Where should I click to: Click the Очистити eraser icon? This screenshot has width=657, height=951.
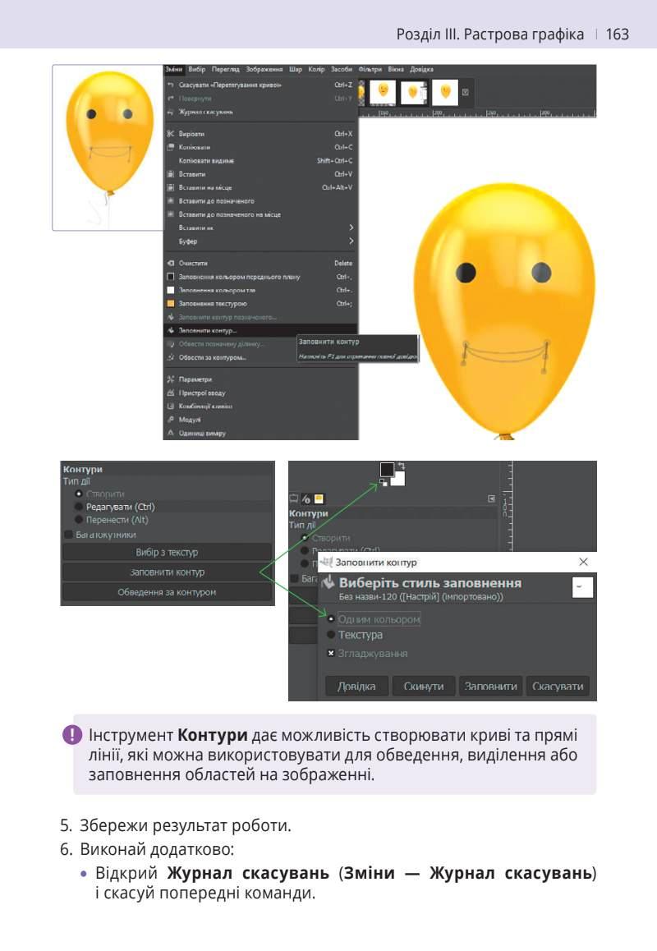pyautogui.click(x=171, y=264)
